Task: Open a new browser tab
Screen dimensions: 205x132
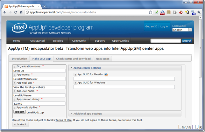Action: coord(44,6)
